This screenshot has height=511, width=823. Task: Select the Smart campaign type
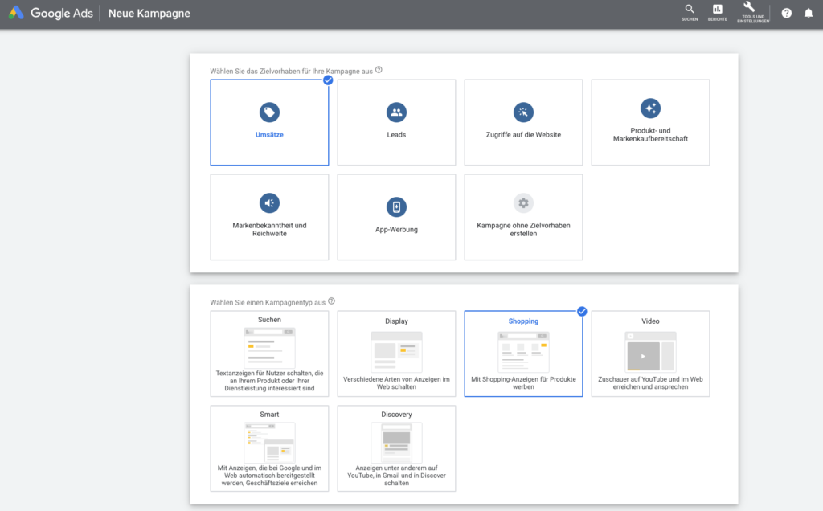[269, 448]
